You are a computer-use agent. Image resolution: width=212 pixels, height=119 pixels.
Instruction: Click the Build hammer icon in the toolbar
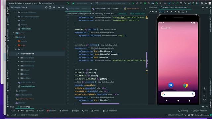68,3
